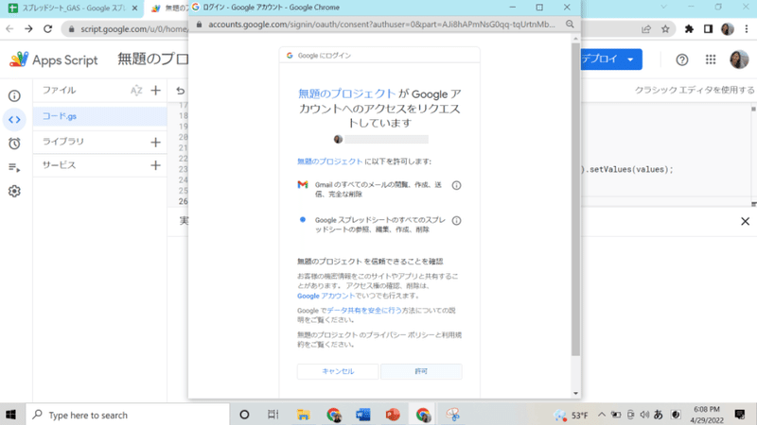Show Gmail permission details info icon
757x425 pixels.
coord(456,185)
